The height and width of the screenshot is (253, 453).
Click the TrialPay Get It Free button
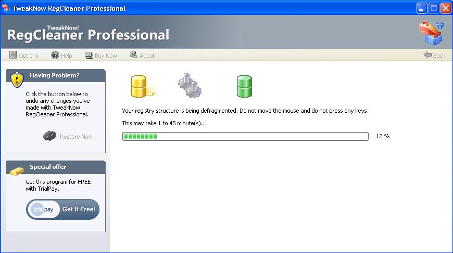[62, 209]
